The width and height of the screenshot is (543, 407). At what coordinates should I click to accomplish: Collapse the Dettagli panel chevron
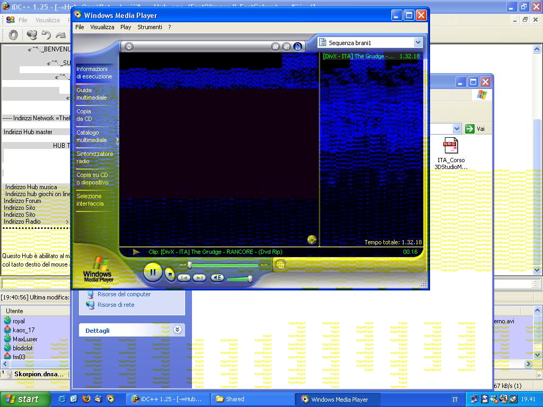point(177,330)
